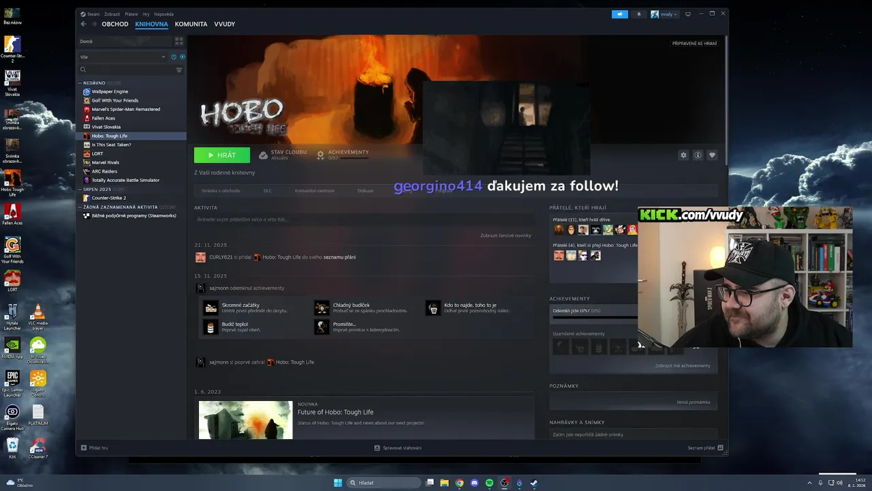Open the game settings gear icon

(x=683, y=155)
